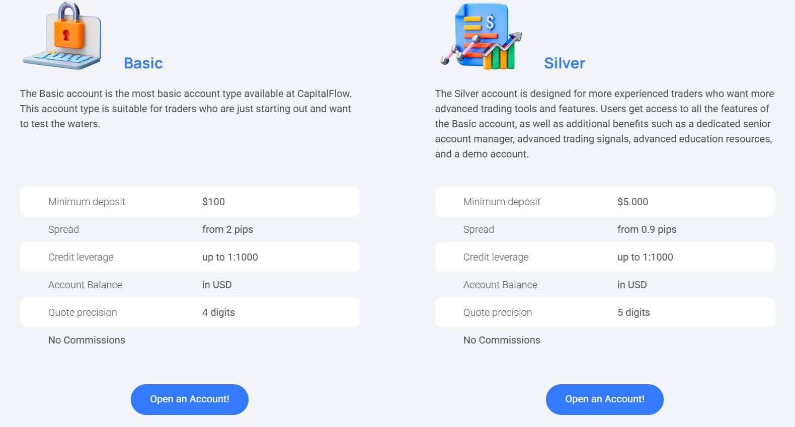This screenshot has height=427, width=795.
Task: Open an Account for the Basic plan
Action: tap(190, 399)
